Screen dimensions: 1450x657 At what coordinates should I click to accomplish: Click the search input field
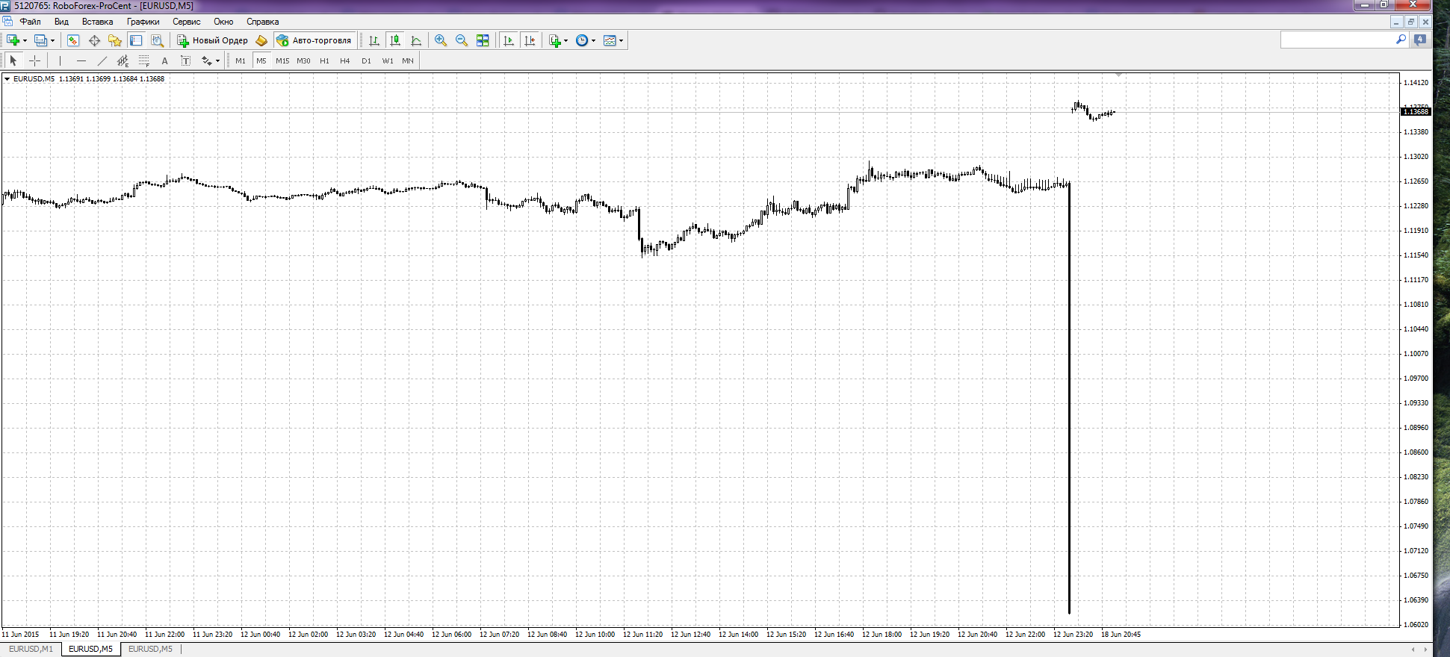point(1338,40)
